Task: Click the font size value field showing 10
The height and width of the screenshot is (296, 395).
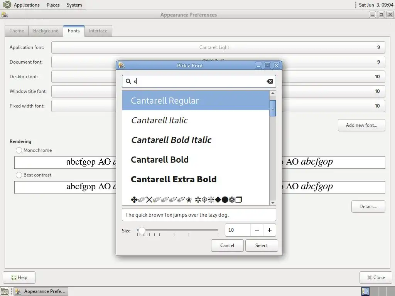Action: point(238,230)
